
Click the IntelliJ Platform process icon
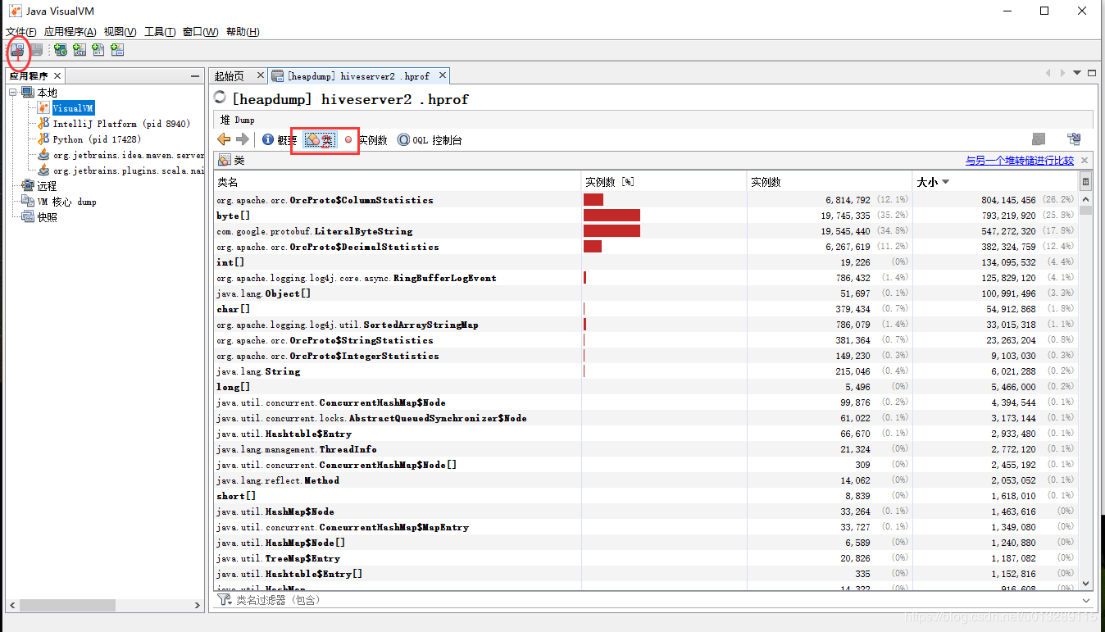[44, 124]
